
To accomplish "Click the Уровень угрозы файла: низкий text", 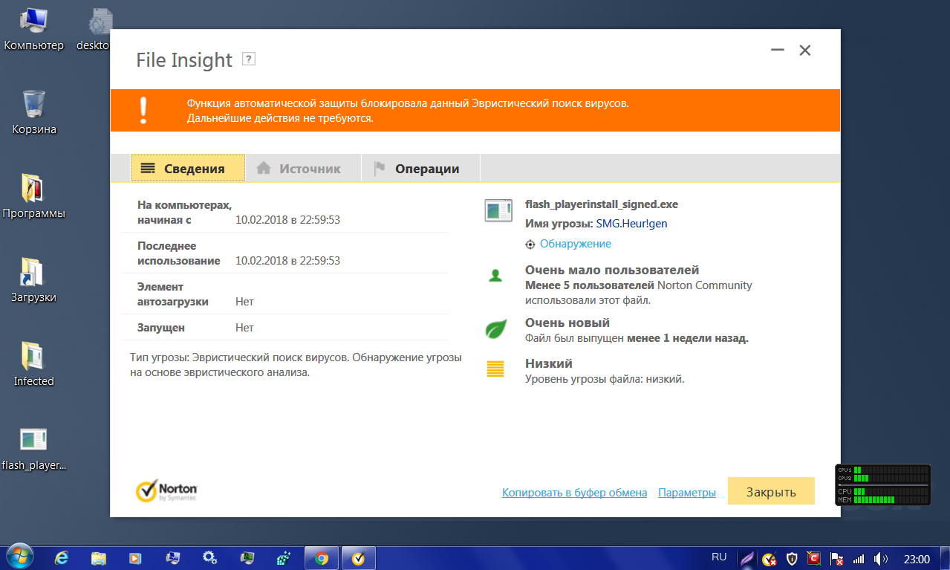I will click(x=605, y=379).
